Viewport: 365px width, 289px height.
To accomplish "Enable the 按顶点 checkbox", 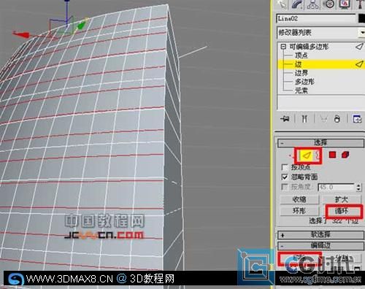I will (285, 167).
